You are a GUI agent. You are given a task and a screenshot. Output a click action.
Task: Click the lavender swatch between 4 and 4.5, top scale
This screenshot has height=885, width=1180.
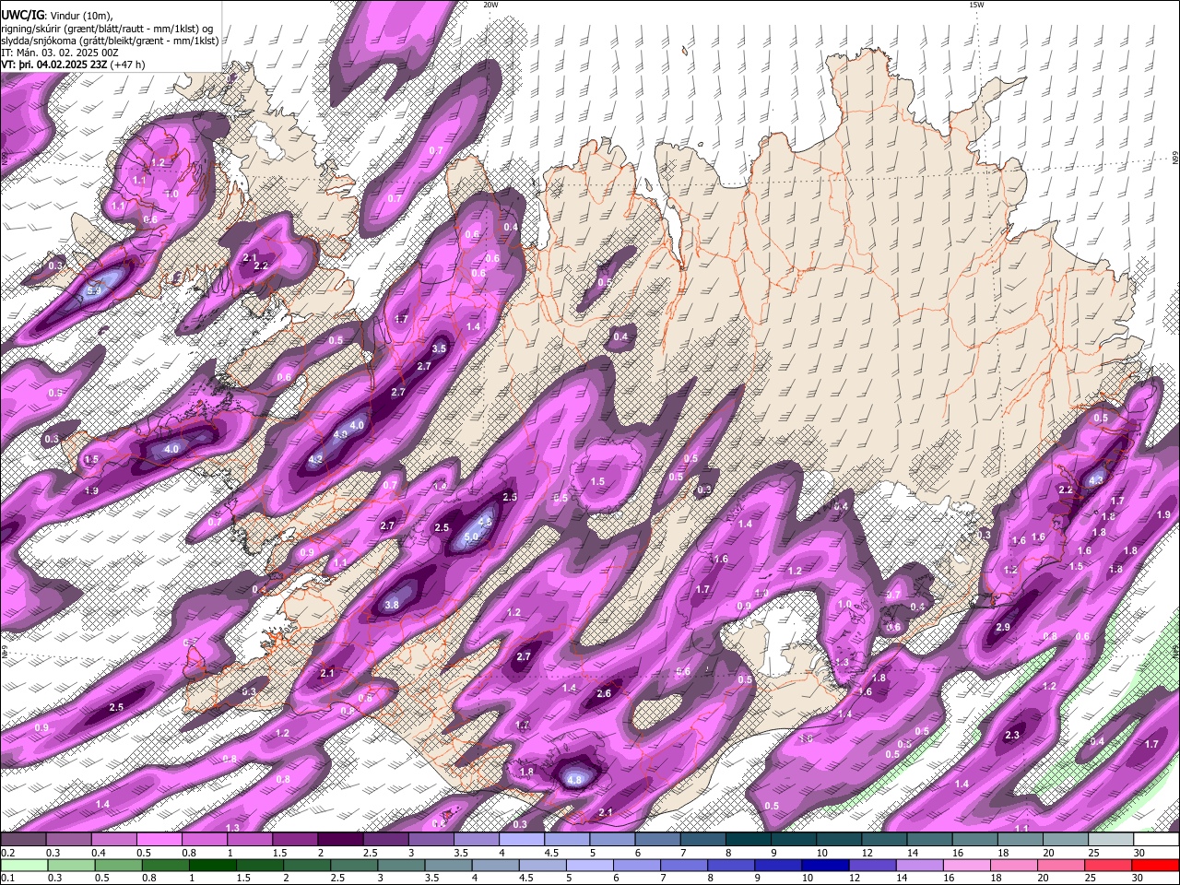coord(522,840)
